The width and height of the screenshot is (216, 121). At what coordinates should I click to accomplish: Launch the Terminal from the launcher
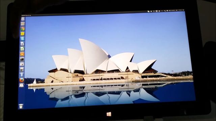[x=22, y=59]
